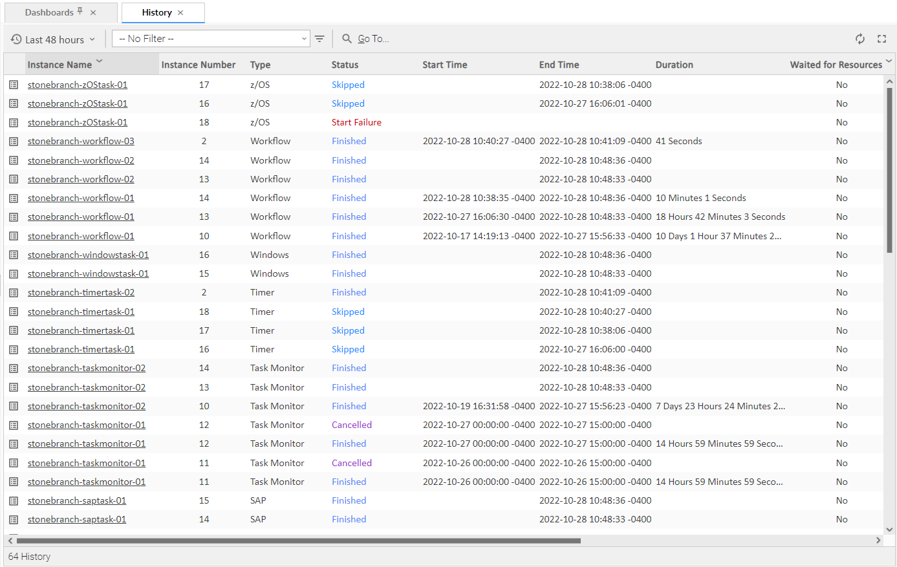Switch to the Dashboards tab
The image size is (897, 567).
coord(49,12)
